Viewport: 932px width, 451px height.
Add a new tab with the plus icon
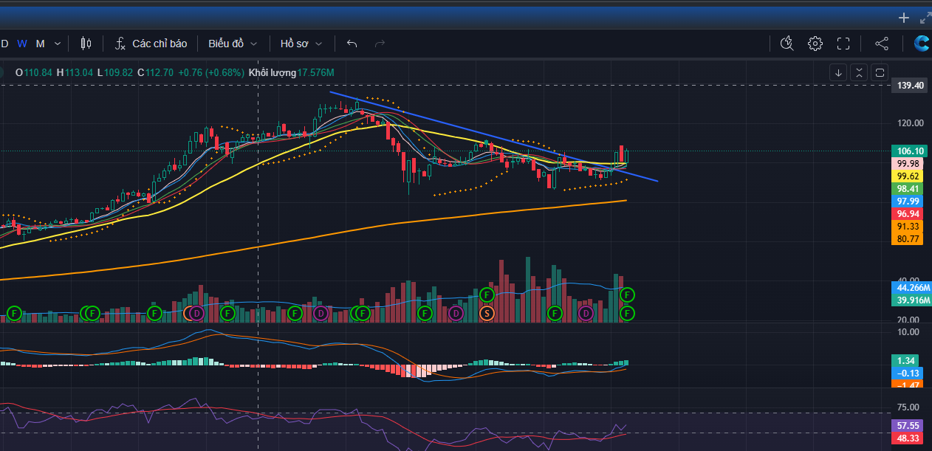(904, 18)
